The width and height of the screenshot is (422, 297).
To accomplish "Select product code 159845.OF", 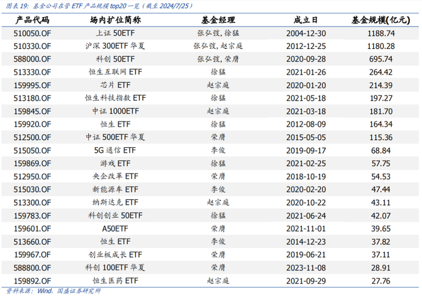I will tap(33, 111).
